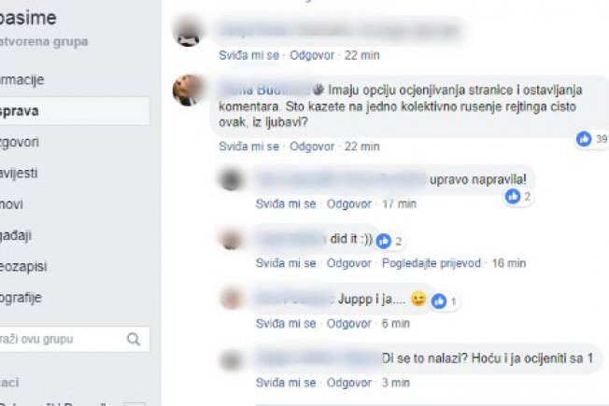609x406 pixels.
Task: Open the 'Informacije' sidebar item
Action: pos(21,80)
